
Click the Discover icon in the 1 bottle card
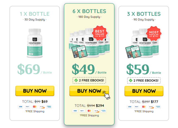[x=42, y=106]
